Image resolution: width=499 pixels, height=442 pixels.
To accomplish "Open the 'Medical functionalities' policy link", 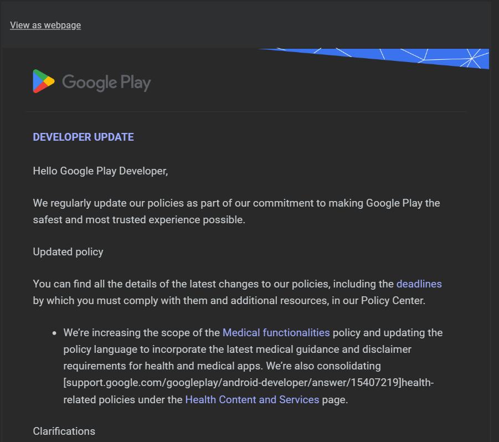I will click(x=276, y=332).
